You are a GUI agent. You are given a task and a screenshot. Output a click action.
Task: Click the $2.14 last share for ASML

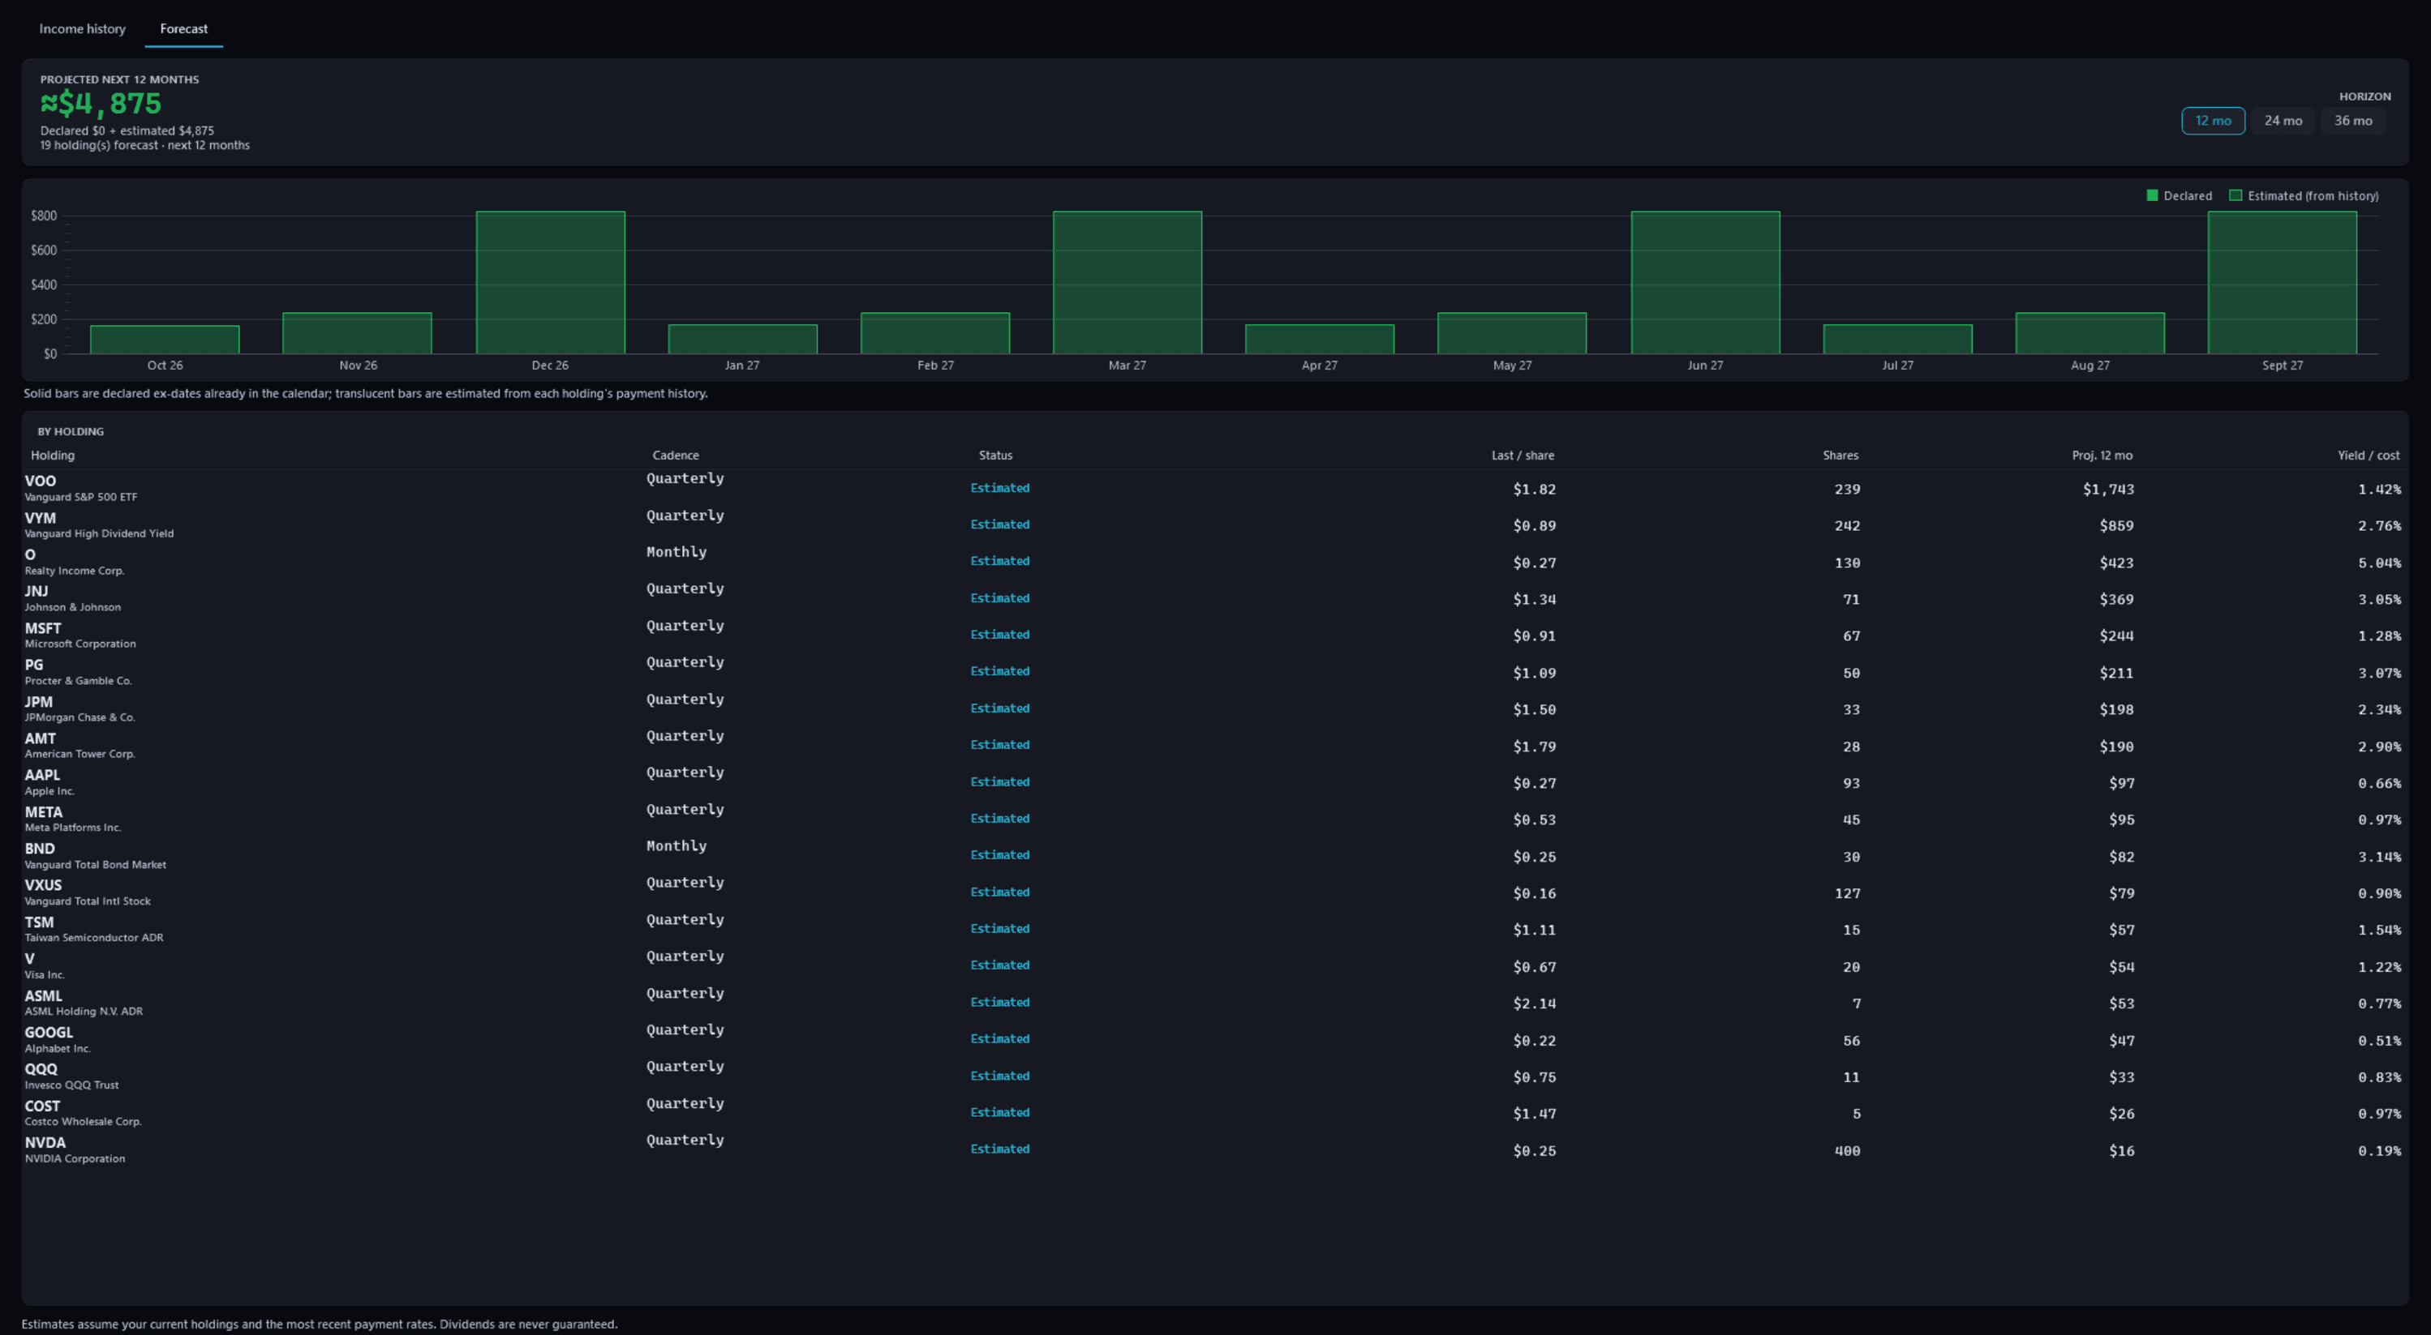(1534, 1004)
